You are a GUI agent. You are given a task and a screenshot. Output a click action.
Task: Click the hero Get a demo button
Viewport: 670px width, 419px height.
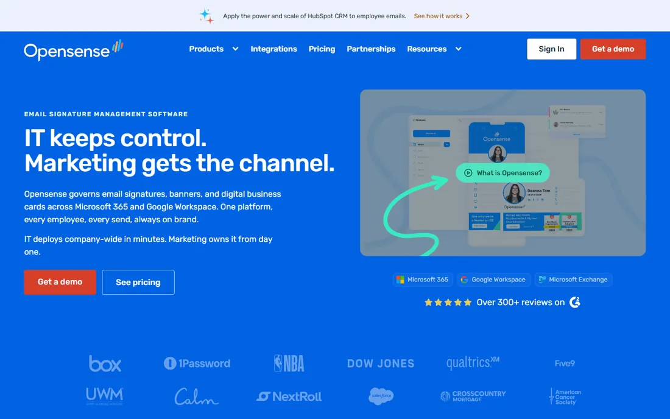pyautogui.click(x=60, y=282)
